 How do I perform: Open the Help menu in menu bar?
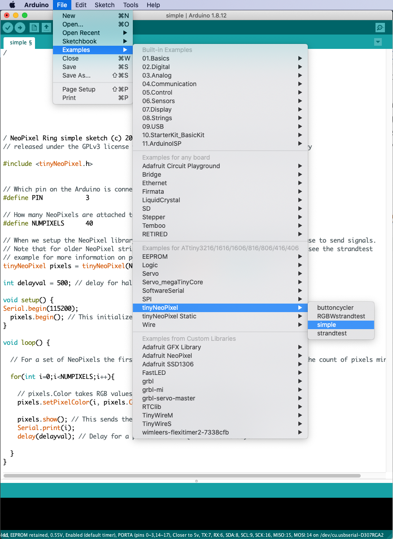153,5
